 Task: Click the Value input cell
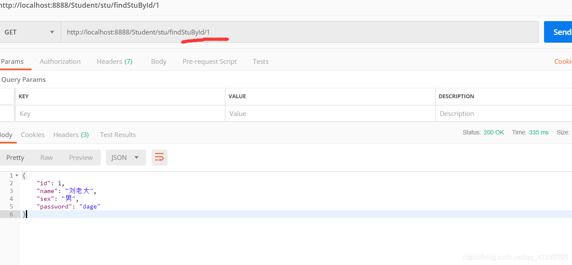(x=330, y=113)
